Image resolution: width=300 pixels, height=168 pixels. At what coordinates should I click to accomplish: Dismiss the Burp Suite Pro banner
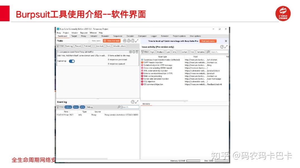(x=226, y=41)
